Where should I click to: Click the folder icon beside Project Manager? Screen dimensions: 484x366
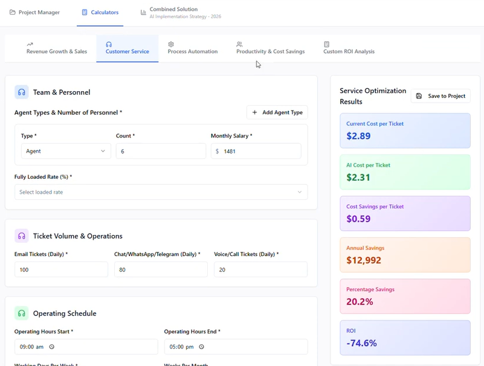click(12, 12)
